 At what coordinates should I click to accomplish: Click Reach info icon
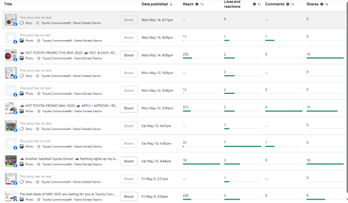click(x=197, y=4)
